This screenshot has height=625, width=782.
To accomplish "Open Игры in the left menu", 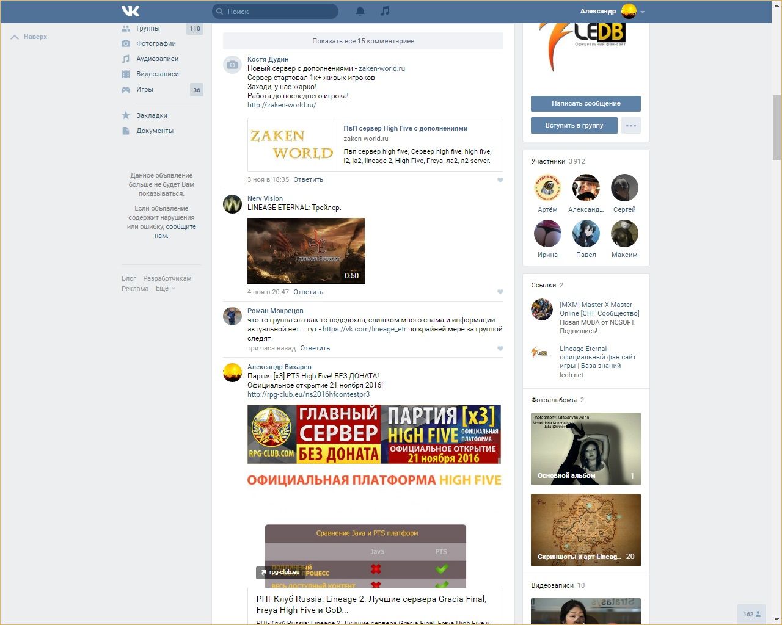I will click(x=145, y=89).
